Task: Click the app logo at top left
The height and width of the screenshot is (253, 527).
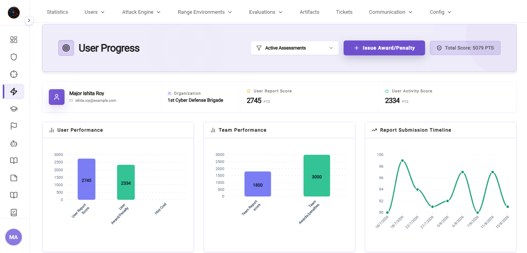Action: coord(14,13)
